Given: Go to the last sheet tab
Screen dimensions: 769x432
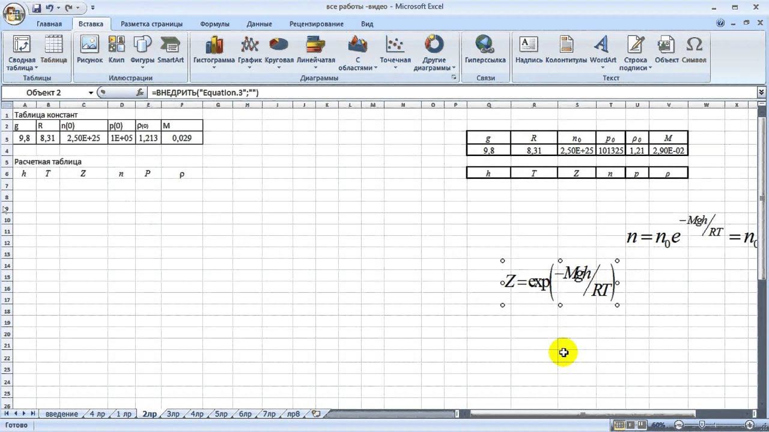Looking at the screenshot, I should 32,414.
